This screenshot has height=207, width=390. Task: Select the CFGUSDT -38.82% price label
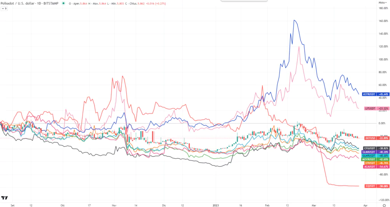(376, 148)
